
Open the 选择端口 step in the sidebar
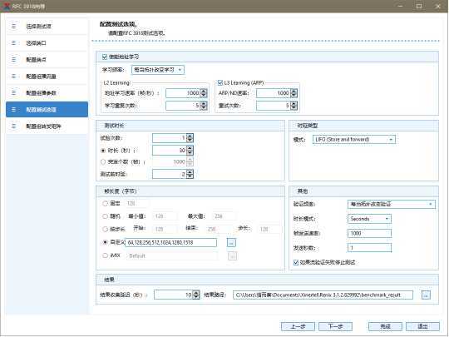tap(47, 43)
